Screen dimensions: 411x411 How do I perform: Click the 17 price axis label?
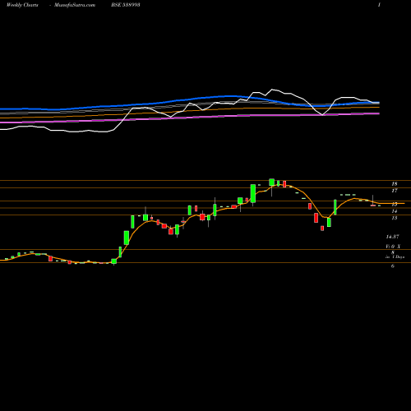pyautogui.click(x=395, y=191)
